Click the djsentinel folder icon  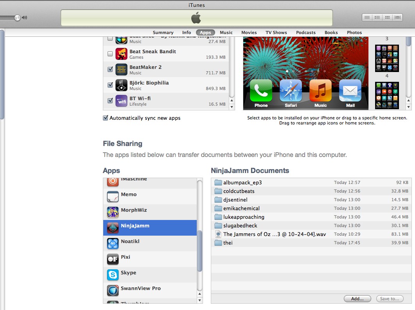click(x=218, y=200)
